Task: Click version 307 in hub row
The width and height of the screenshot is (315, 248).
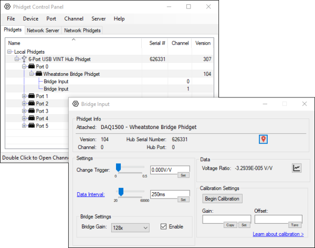Action: 207,59
